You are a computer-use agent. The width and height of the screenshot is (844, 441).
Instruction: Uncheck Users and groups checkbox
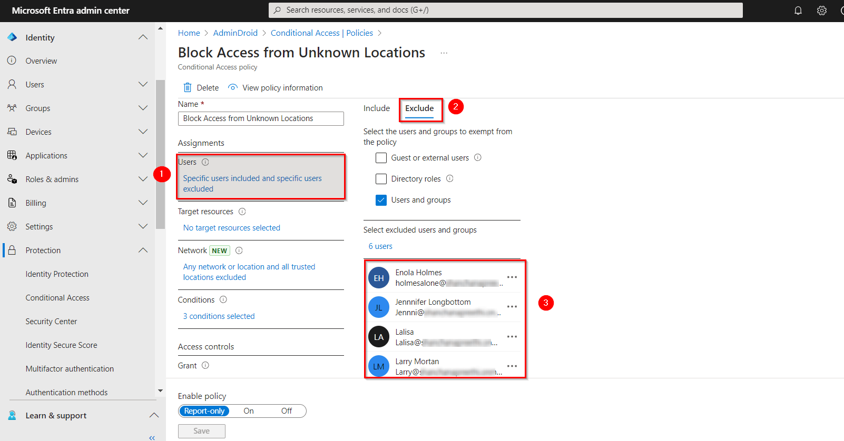pyautogui.click(x=381, y=200)
